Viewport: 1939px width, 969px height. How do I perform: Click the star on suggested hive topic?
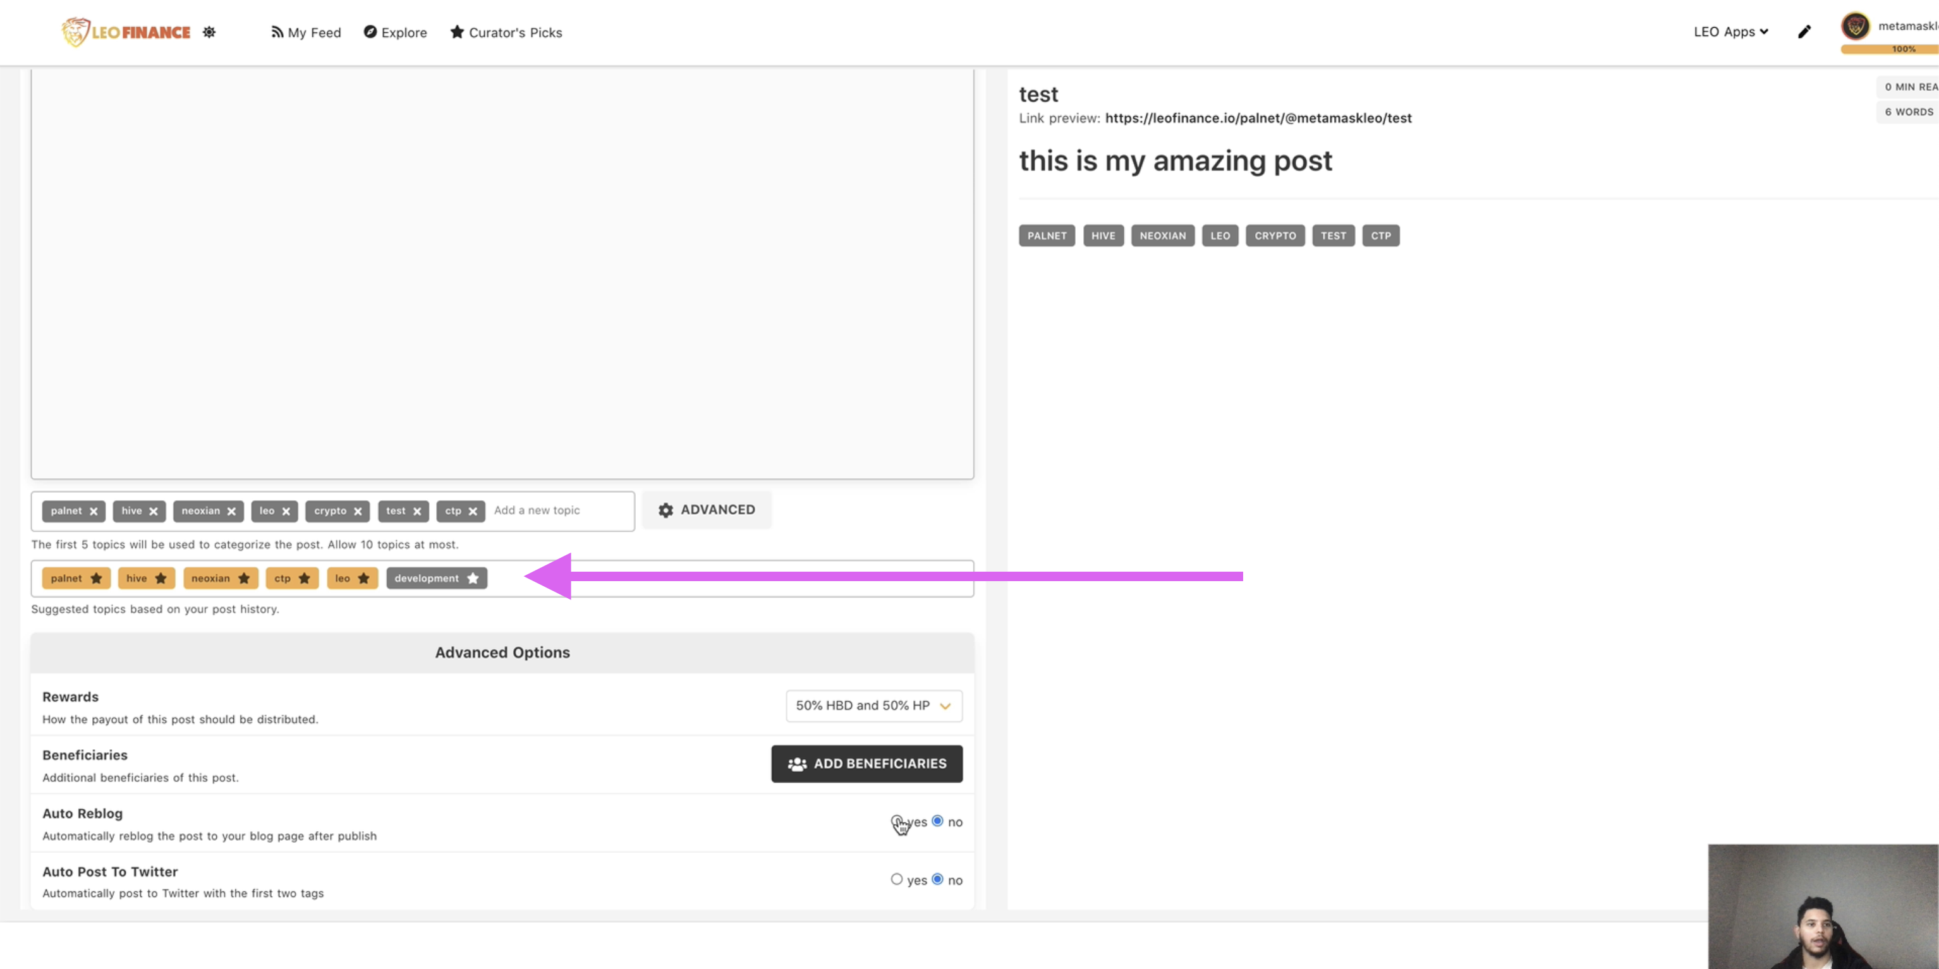point(161,579)
